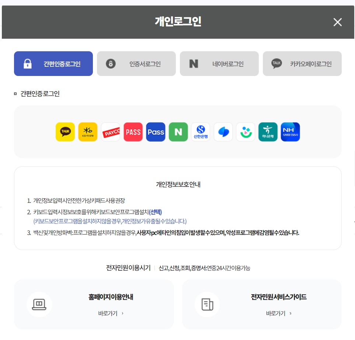Choose PAYCO for simple authentication
355x340 pixels.
110,132
